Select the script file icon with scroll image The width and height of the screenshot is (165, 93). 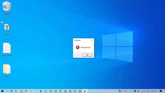tap(7, 27)
